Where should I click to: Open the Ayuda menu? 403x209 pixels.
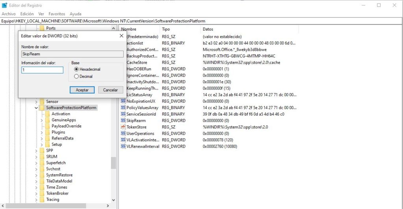click(x=75, y=14)
